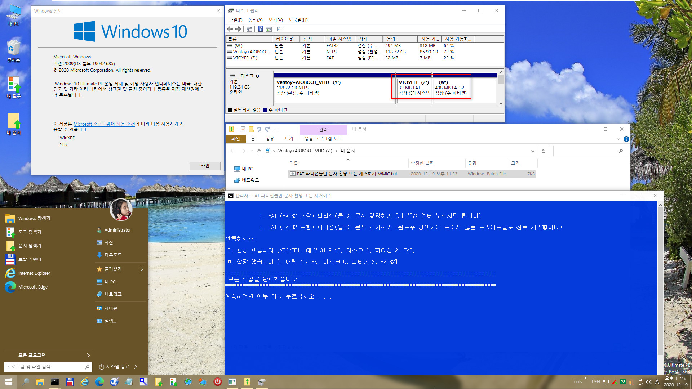Click the blue Explorer help icon

(x=626, y=139)
